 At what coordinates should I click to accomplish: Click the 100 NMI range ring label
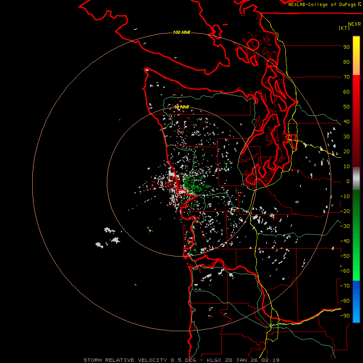pos(181,32)
